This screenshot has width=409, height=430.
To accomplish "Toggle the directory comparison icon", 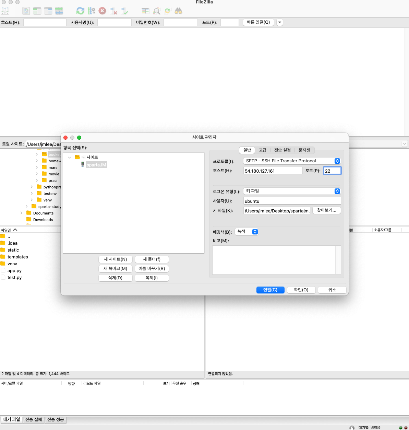I will pyautogui.click(x=157, y=11).
